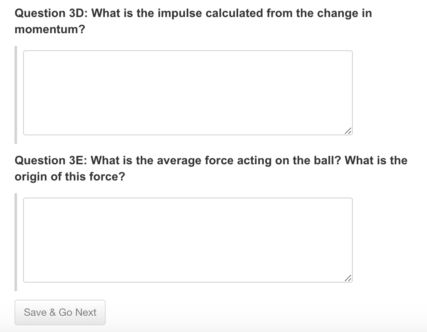Image resolution: width=427 pixels, height=332 pixels.
Task: Click the center of Question 3E's answer area
Action: pyautogui.click(x=188, y=239)
